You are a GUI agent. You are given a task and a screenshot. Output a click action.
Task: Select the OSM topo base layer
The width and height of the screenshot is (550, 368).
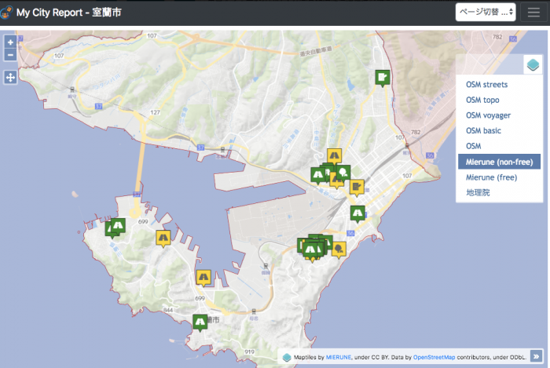coord(482,100)
